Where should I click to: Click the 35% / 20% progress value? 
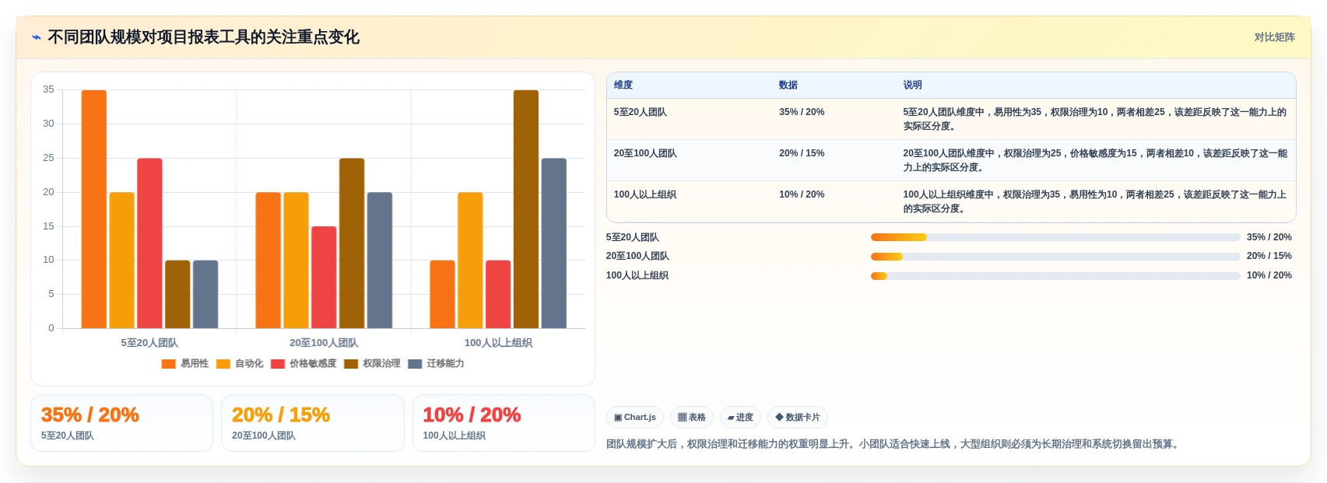tap(1269, 238)
